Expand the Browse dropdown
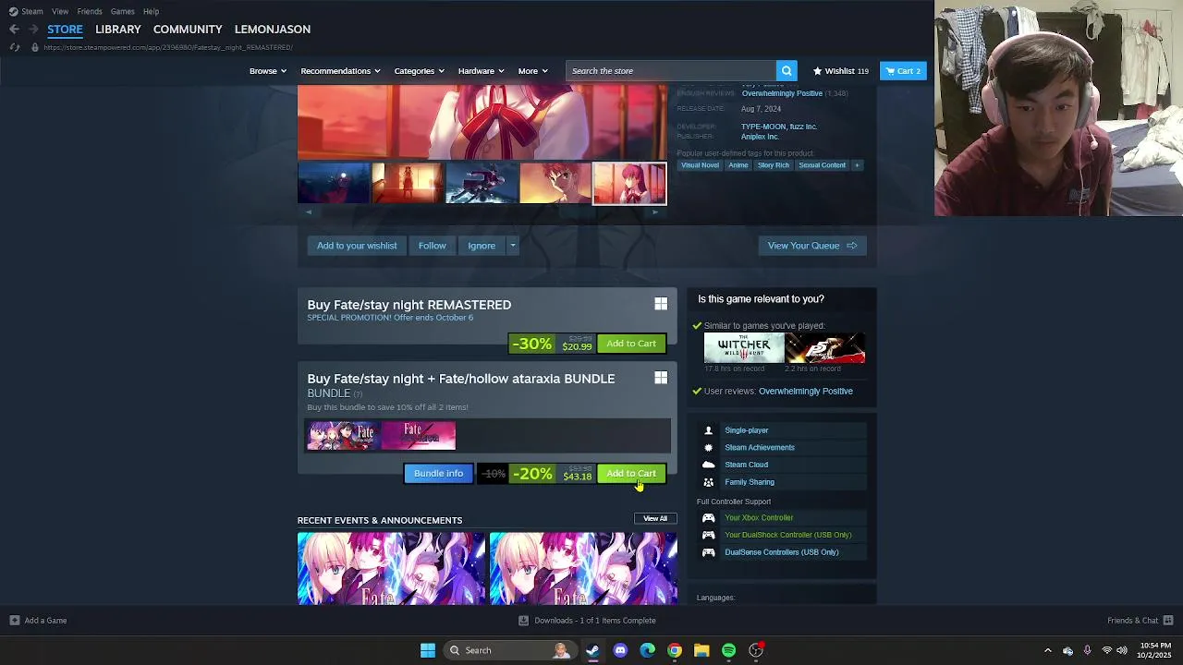This screenshot has width=1183, height=665. (x=268, y=71)
